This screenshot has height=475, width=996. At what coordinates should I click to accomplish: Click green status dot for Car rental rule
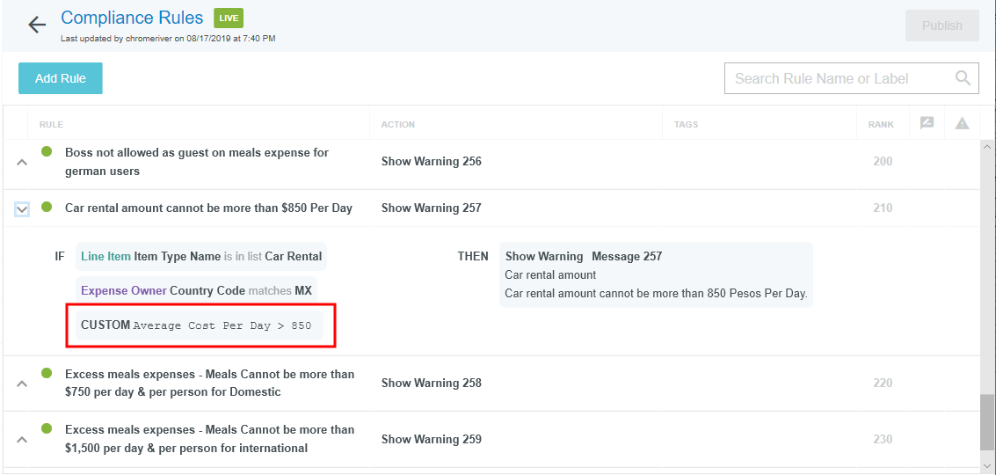click(x=47, y=207)
